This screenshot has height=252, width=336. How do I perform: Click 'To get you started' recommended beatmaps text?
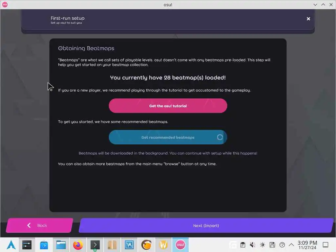click(x=113, y=122)
